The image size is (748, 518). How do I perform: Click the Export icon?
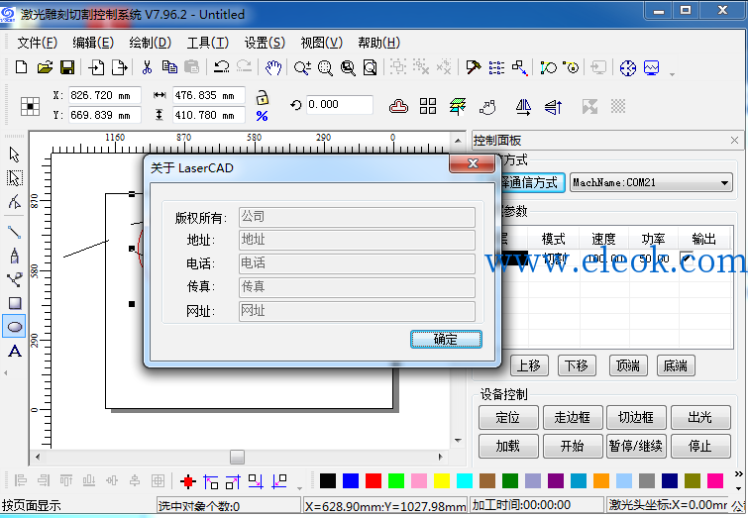[x=119, y=67]
